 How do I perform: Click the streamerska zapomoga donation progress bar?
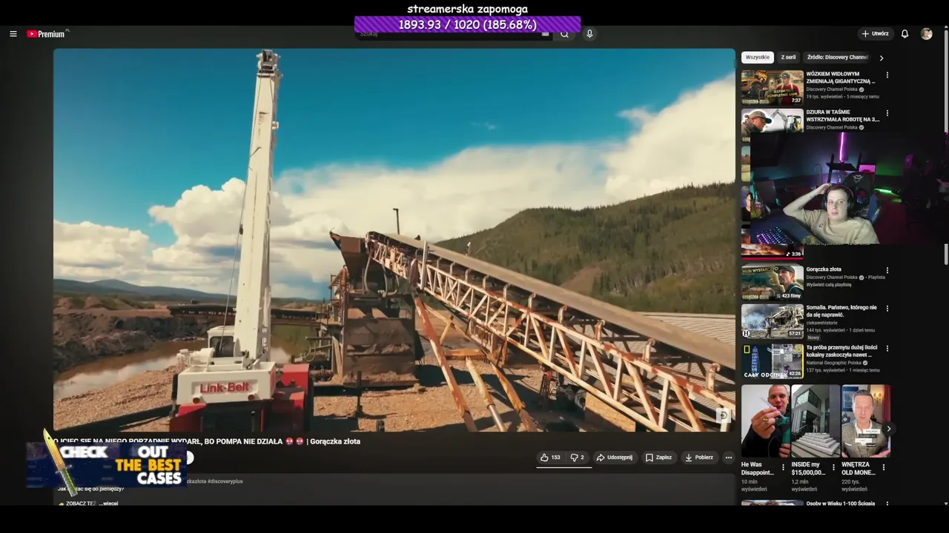467,24
